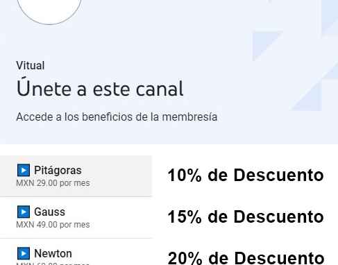Select the Gauss membership level
This screenshot has height=265, width=338.
coord(76,218)
